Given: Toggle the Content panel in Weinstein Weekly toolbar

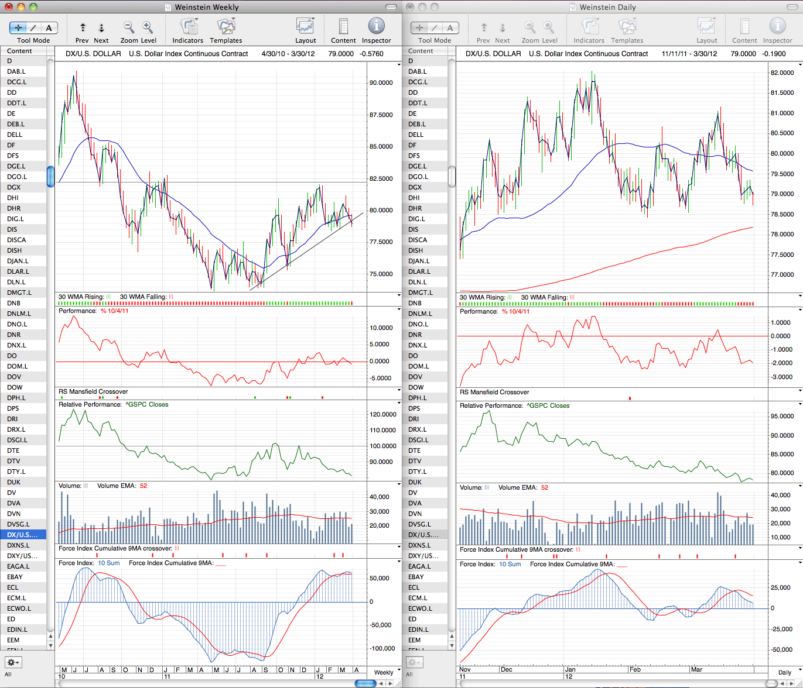Looking at the screenshot, I should click(343, 27).
